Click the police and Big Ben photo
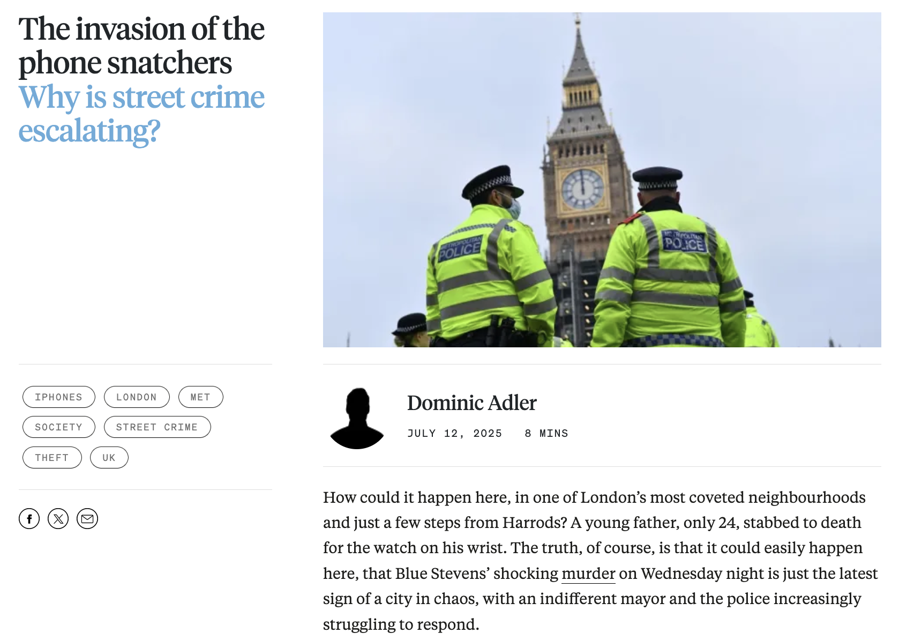899x640 pixels. tap(602, 180)
